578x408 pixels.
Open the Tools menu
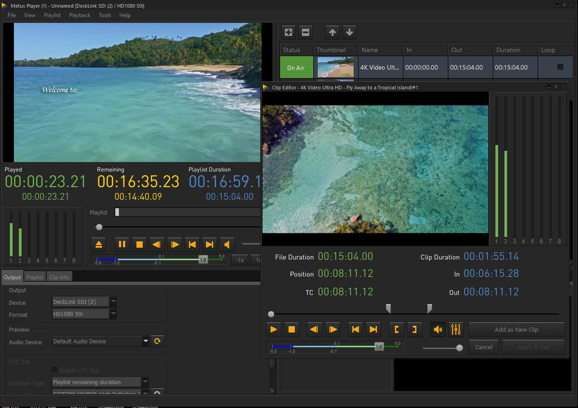(x=105, y=15)
